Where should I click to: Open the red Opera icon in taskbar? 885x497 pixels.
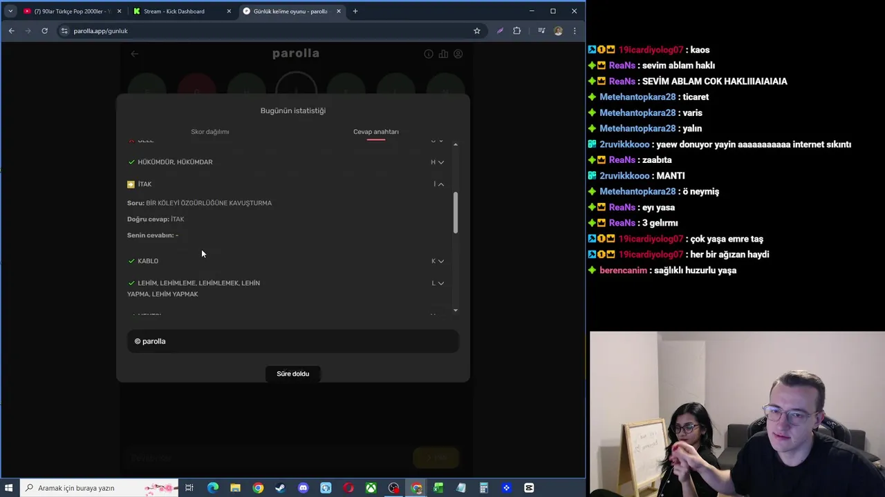pos(348,488)
